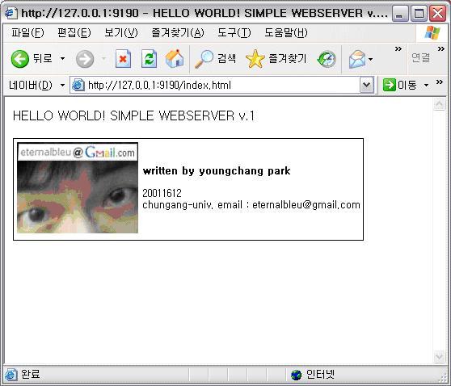Click the student number 20011612
This screenshot has height=386, width=451.
coord(162,193)
